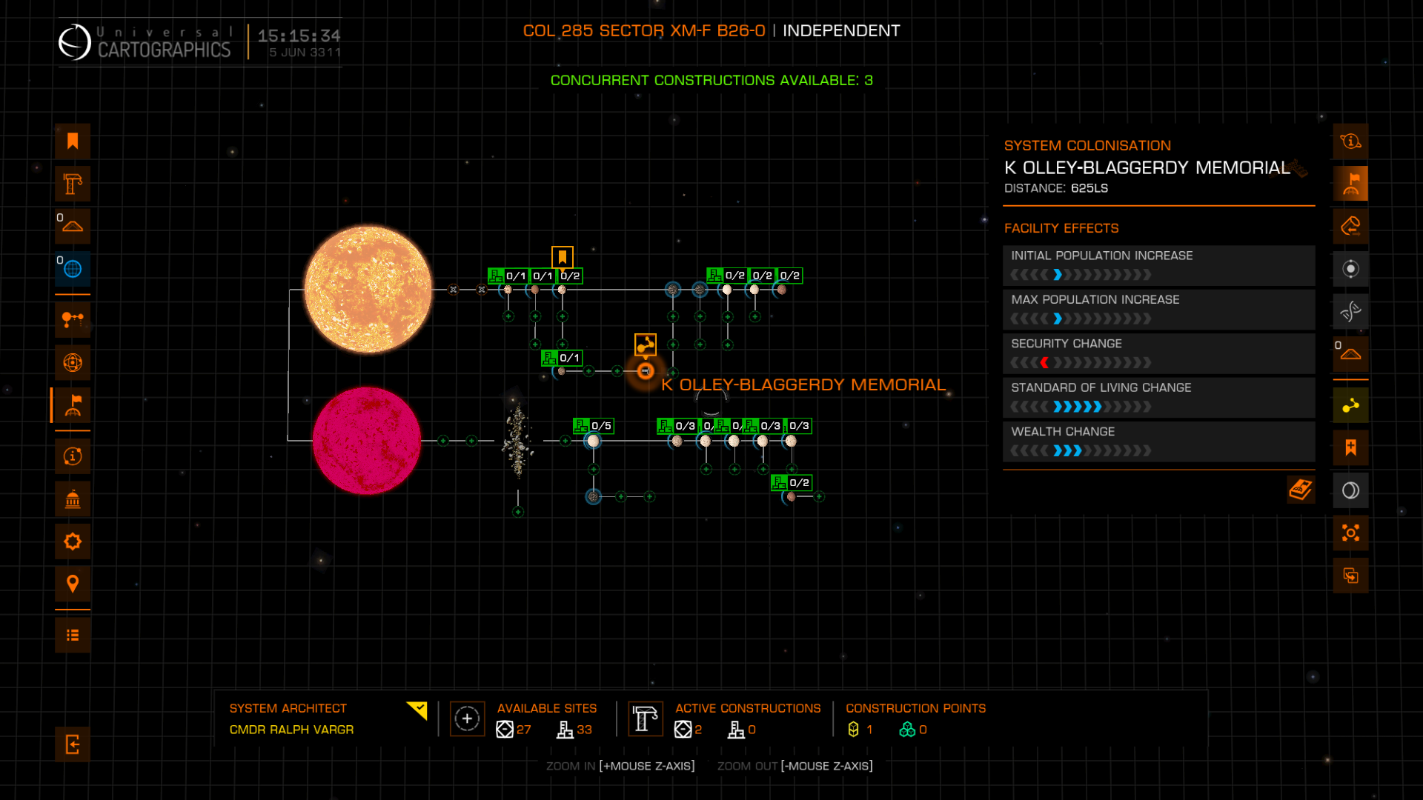Open orbital body tab in right sidebar
Screen dimensions: 1423x800
pos(1350,269)
